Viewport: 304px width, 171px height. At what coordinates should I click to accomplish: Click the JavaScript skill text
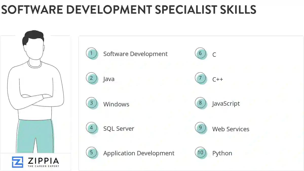tap(226, 103)
